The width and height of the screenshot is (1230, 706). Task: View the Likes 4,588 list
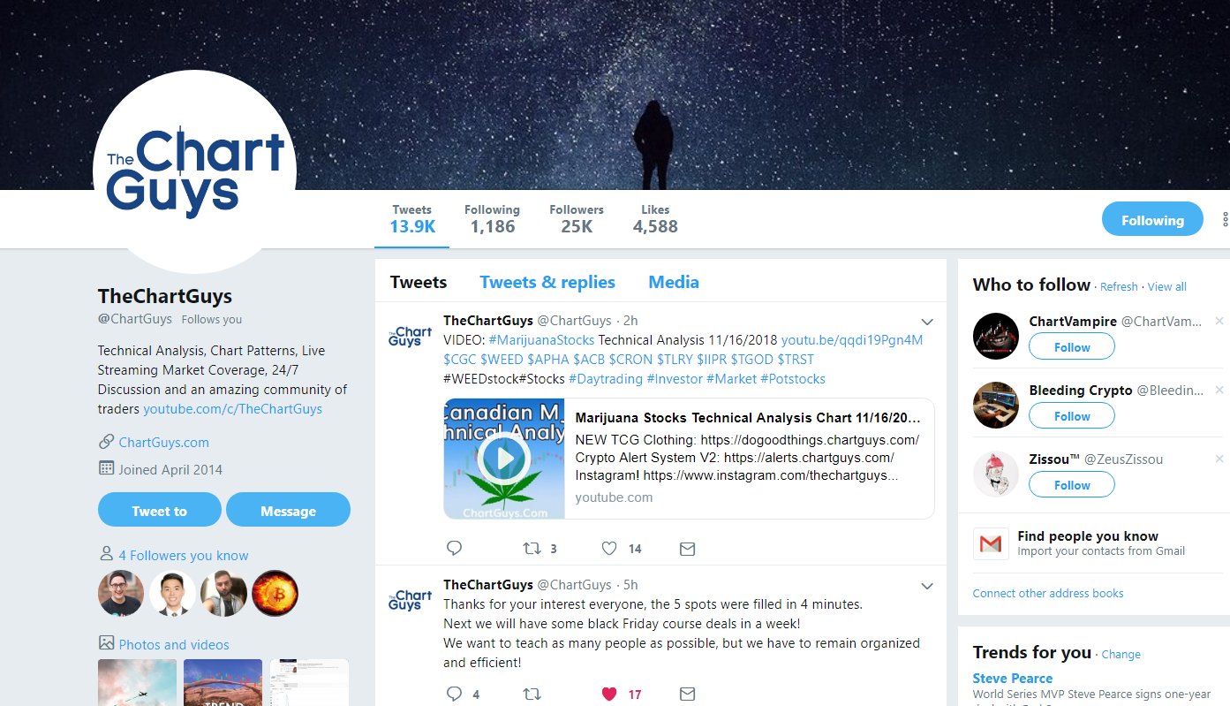pos(655,219)
